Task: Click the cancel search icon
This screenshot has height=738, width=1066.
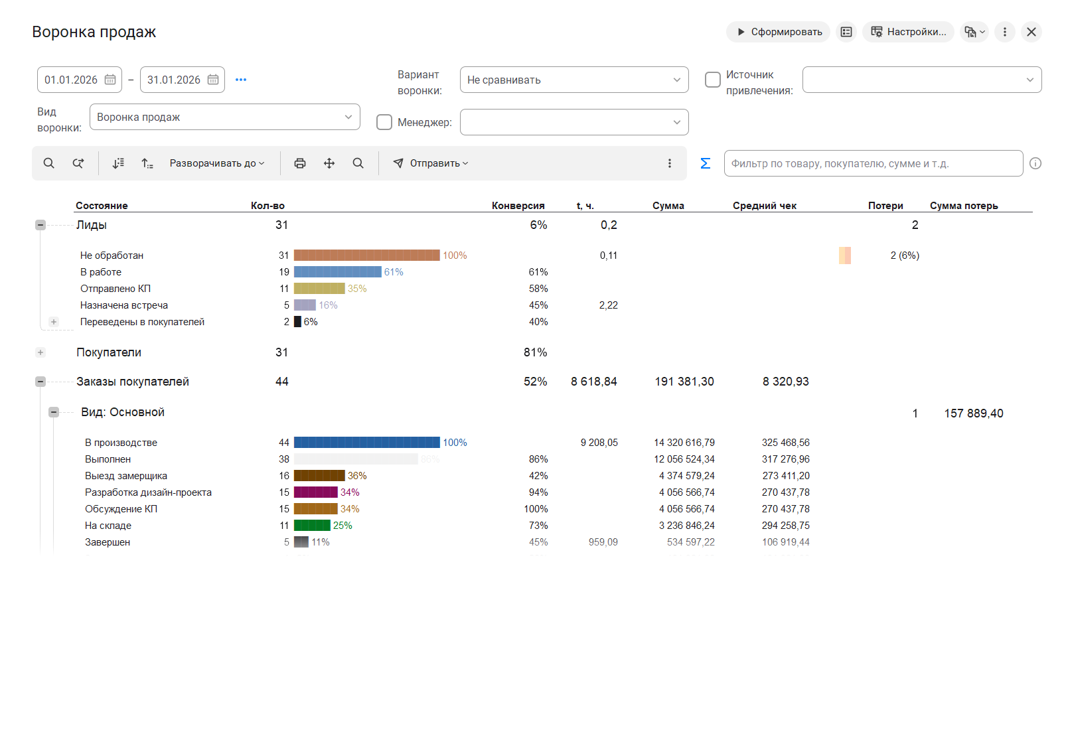Action: [x=78, y=163]
